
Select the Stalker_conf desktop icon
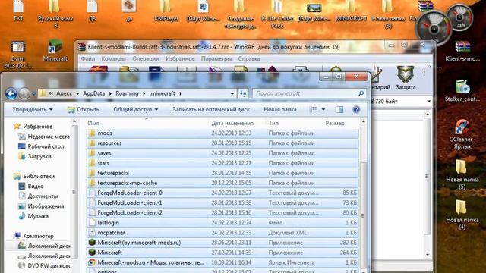[462, 91]
